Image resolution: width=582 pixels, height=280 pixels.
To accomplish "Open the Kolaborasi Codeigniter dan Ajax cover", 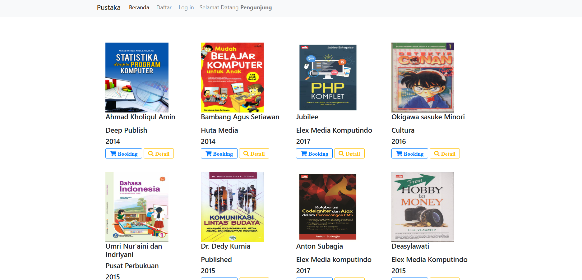I will 328,206.
